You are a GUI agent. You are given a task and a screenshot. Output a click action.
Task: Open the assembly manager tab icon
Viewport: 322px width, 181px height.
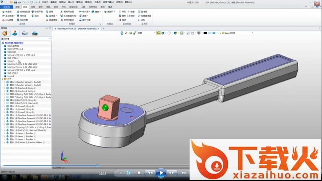15,33
